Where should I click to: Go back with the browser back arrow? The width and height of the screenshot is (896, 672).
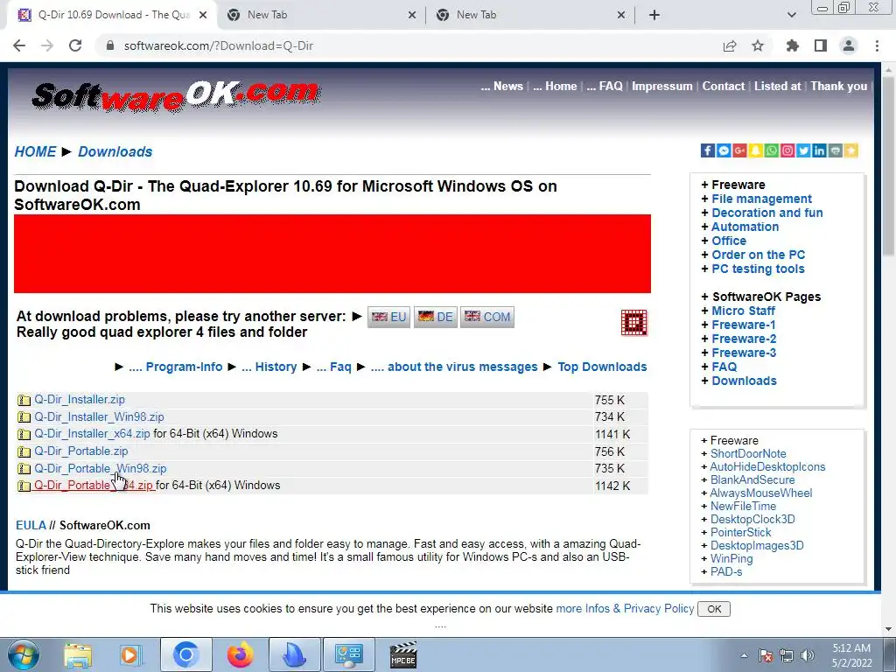[x=19, y=45]
